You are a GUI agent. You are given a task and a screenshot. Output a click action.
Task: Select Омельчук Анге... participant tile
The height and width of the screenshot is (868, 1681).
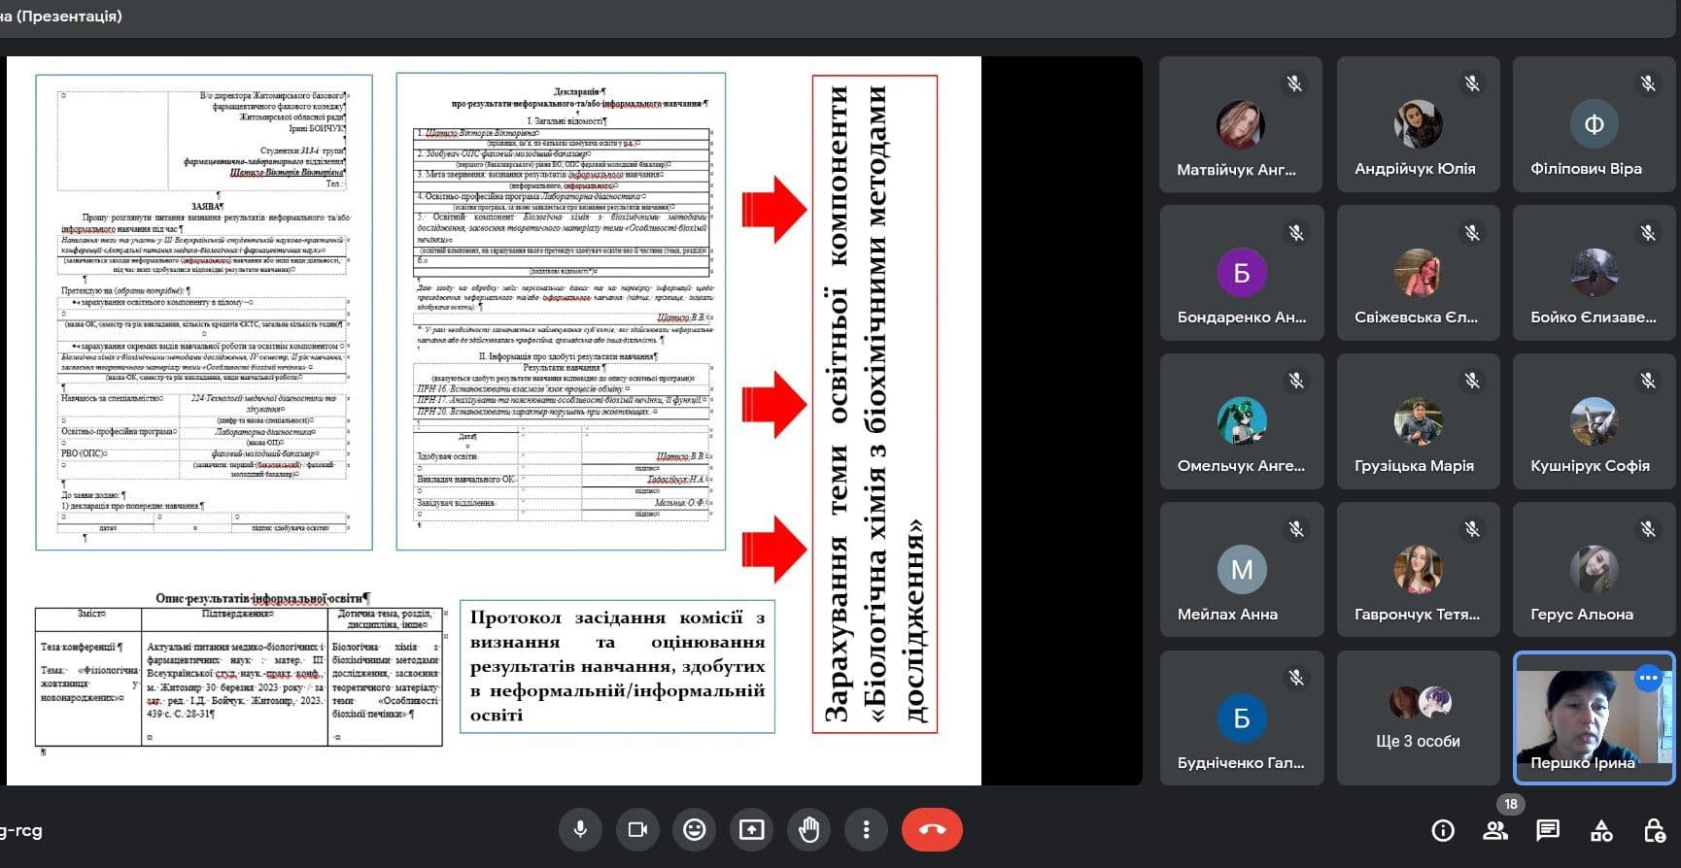(1241, 420)
